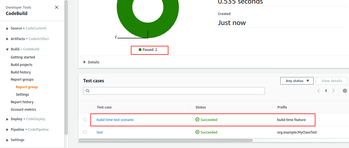Navigate to Report history
Screen dimensions: 349x148
[22, 102]
